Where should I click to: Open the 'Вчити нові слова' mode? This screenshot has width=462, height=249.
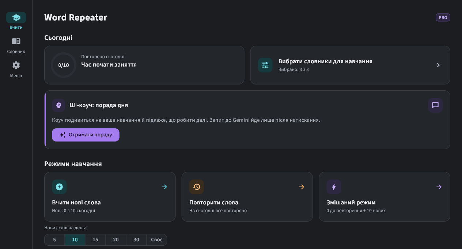click(x=110, y=197)
